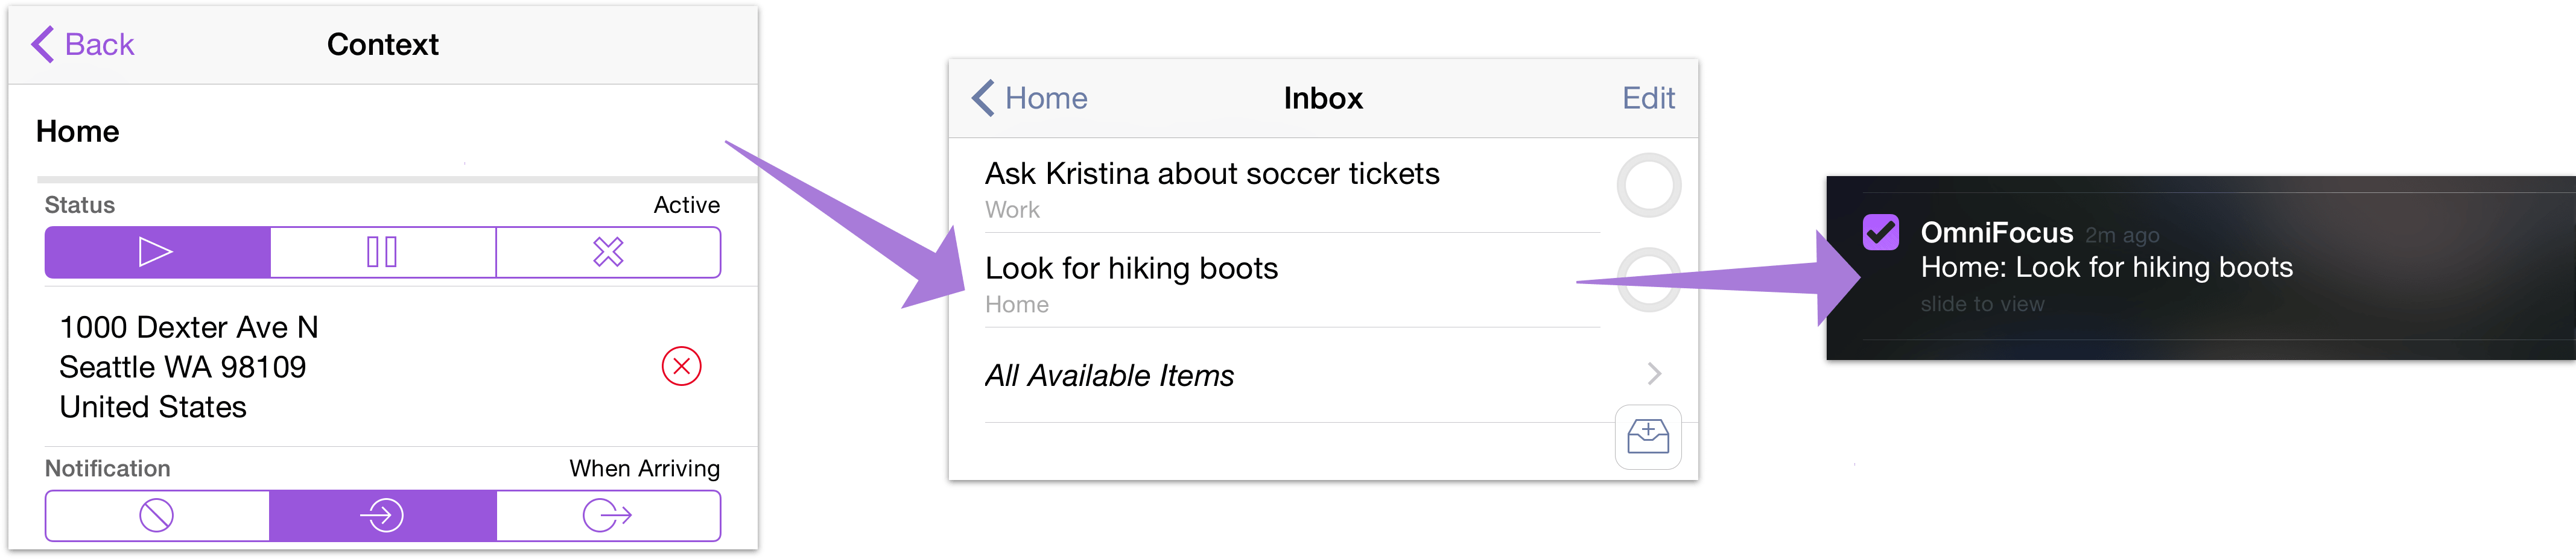This screenshot has height=559, width=2576.
Task: Open the Ask Kristina about soccer tickets item
Action: click(x=1211, y=174)
